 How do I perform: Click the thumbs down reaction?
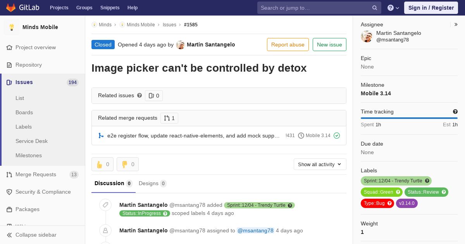pyautogui.click(x=127, y=164)
